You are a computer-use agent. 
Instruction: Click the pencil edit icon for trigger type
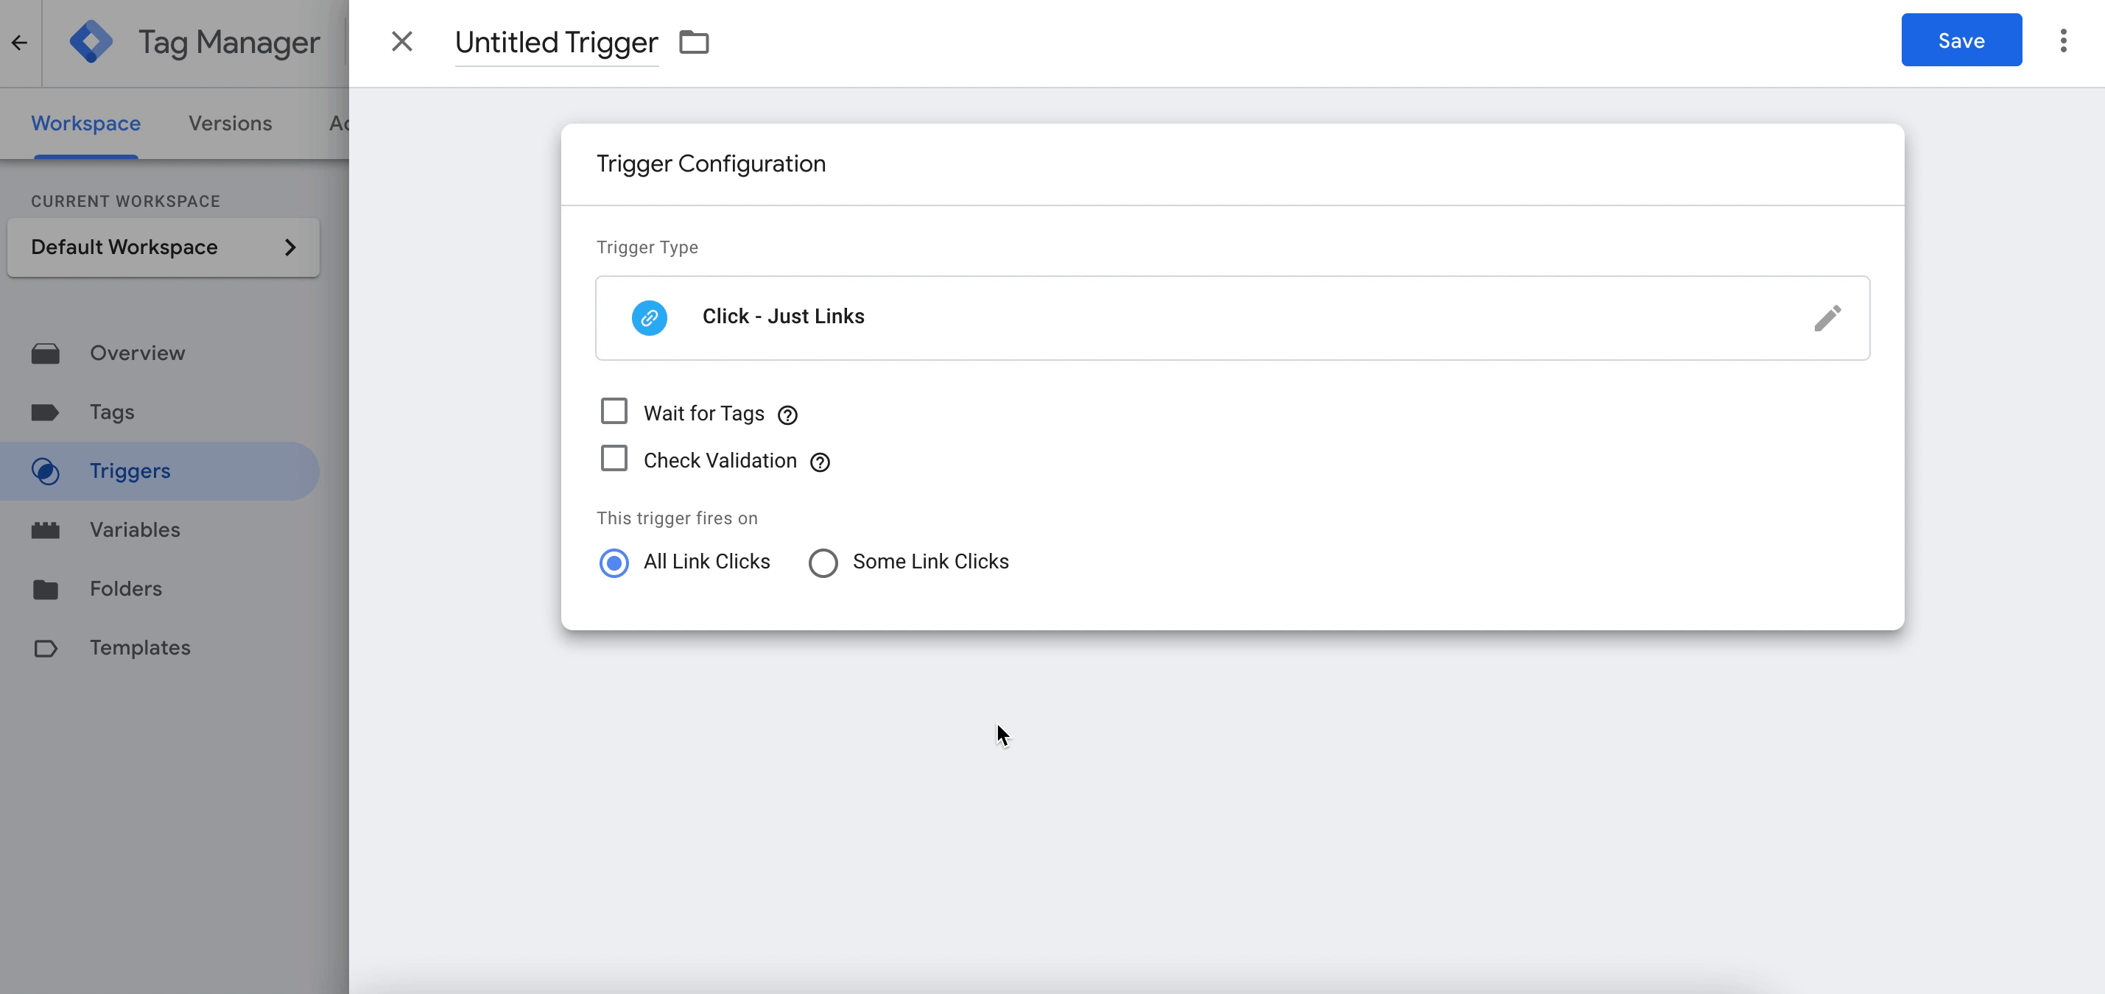[x=1827, y=318]
